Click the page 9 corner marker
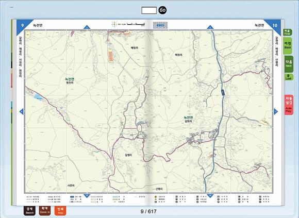Screen dimensions: 299x218 (x=23, y=25)
